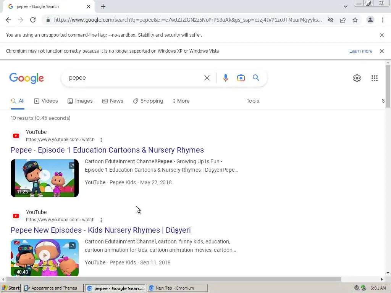391x293 pixels.
Task: Open more options for the Episode 1 result
Action: 101,140
